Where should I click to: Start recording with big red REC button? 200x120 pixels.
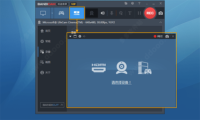[x=150, y=13]
